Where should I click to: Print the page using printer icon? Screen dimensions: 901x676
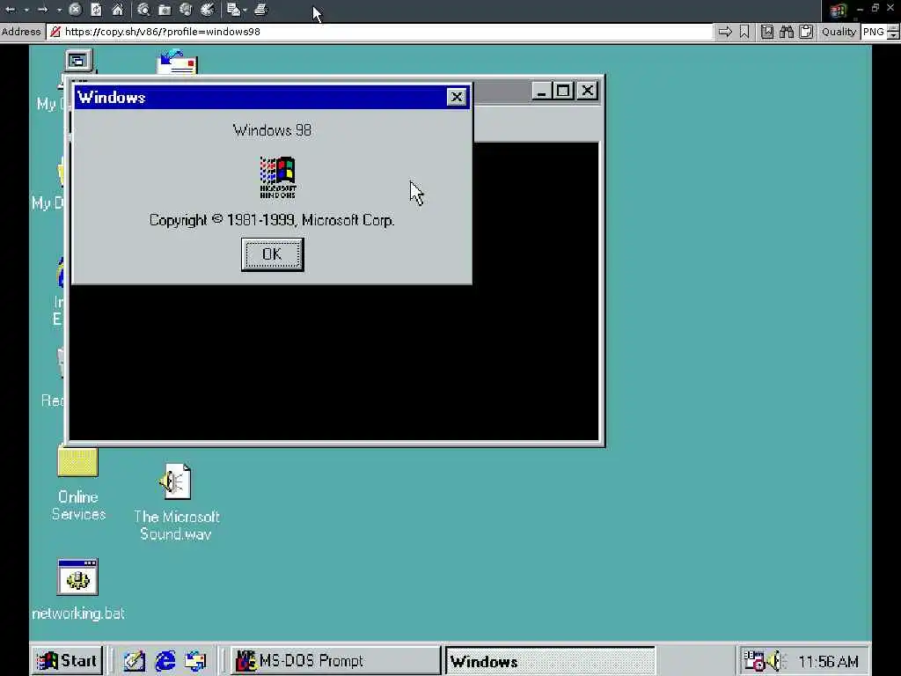260,10
